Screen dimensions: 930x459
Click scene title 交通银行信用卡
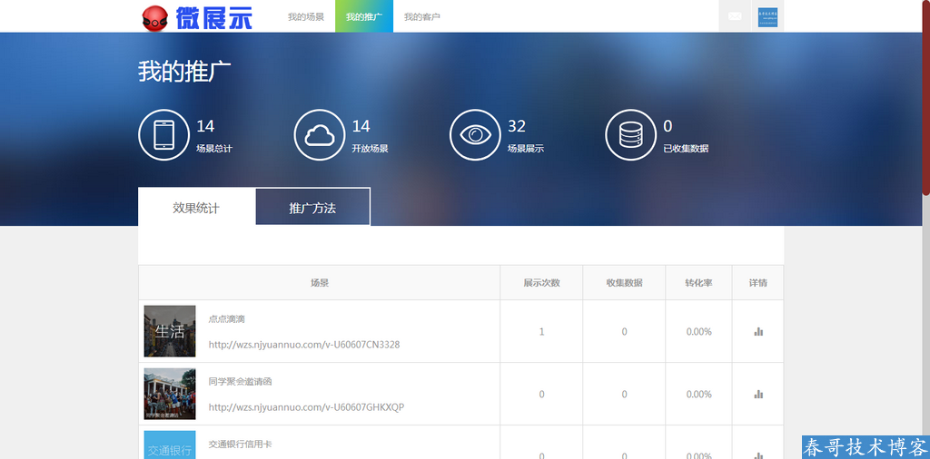[x=240, y=444]
